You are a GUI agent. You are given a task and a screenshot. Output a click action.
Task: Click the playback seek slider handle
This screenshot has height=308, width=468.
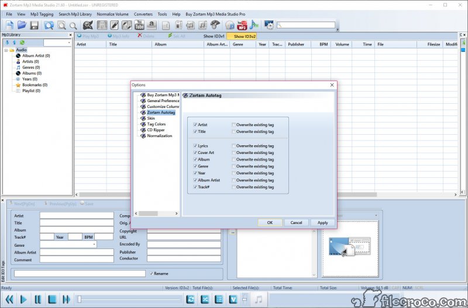pyautogui.click(x=80, y=299)
